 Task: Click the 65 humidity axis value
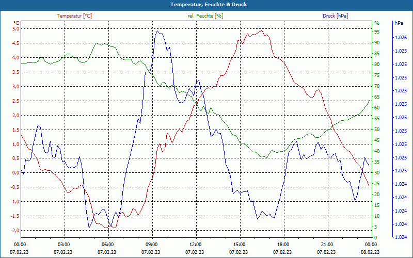(377, 97)
